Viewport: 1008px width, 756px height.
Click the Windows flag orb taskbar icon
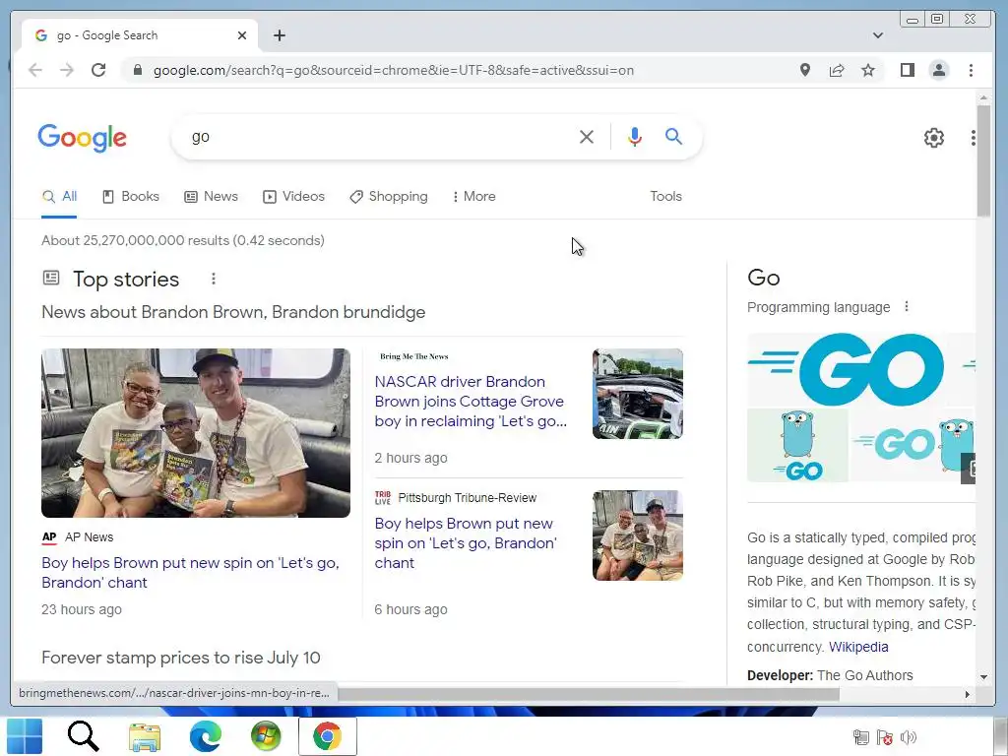266,736
